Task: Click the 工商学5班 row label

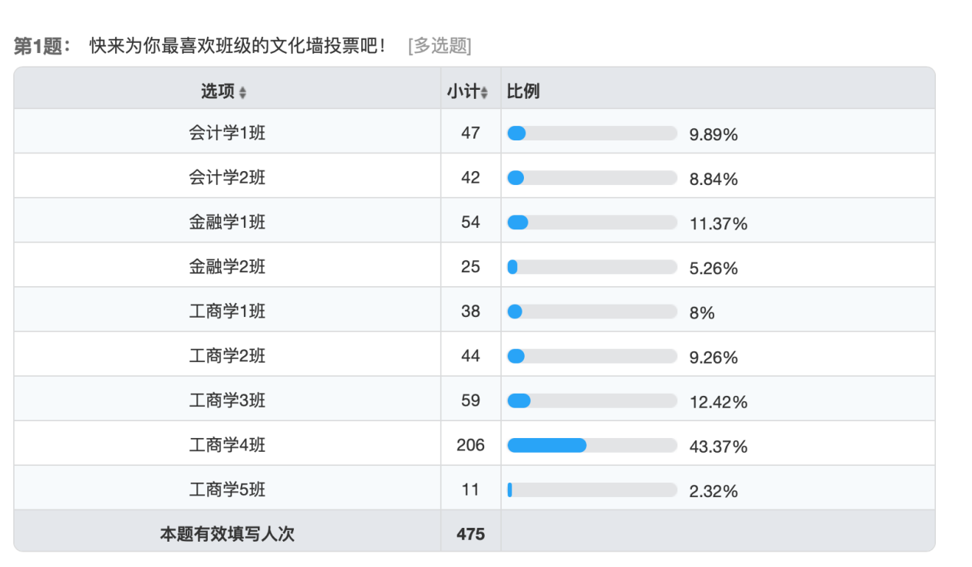Action: pyautogui.click(x=227, y=489)
